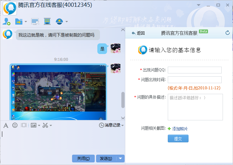This screenshot has width=233, height=165.
Task: Click the window shake icon
Action: pyautogui.click(x=24, y=125)
